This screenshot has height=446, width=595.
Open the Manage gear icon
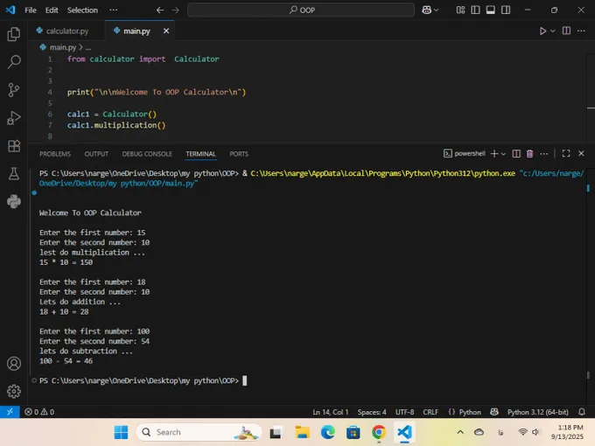pos(13,391)
